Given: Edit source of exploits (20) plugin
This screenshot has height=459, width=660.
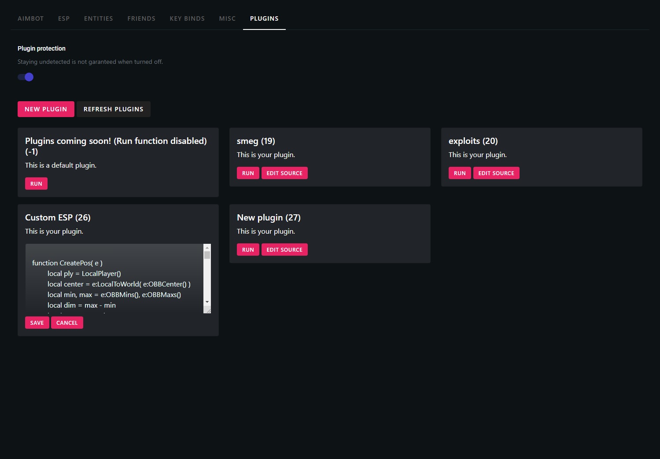Looking at the screenshot, I should 496,173.
